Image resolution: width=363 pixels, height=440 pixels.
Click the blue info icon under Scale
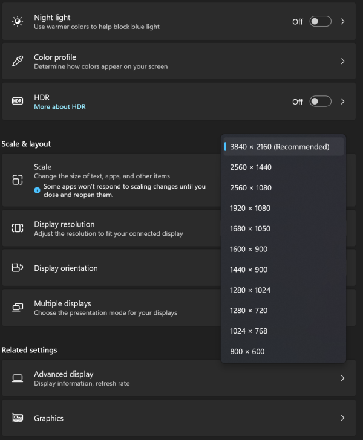pyautogui.click(x=37, y=190)
